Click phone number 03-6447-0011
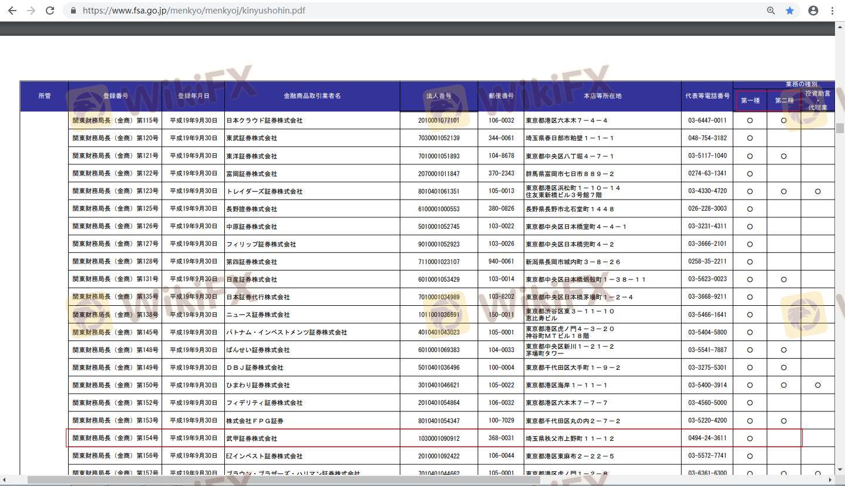The height and width of the screenshot is (486, 845). [x=708, y=121]
